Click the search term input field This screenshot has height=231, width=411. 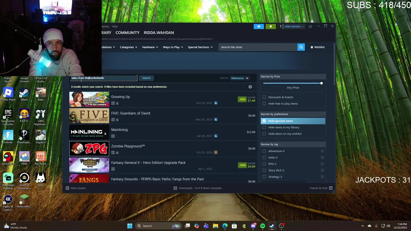pos(104,78)
